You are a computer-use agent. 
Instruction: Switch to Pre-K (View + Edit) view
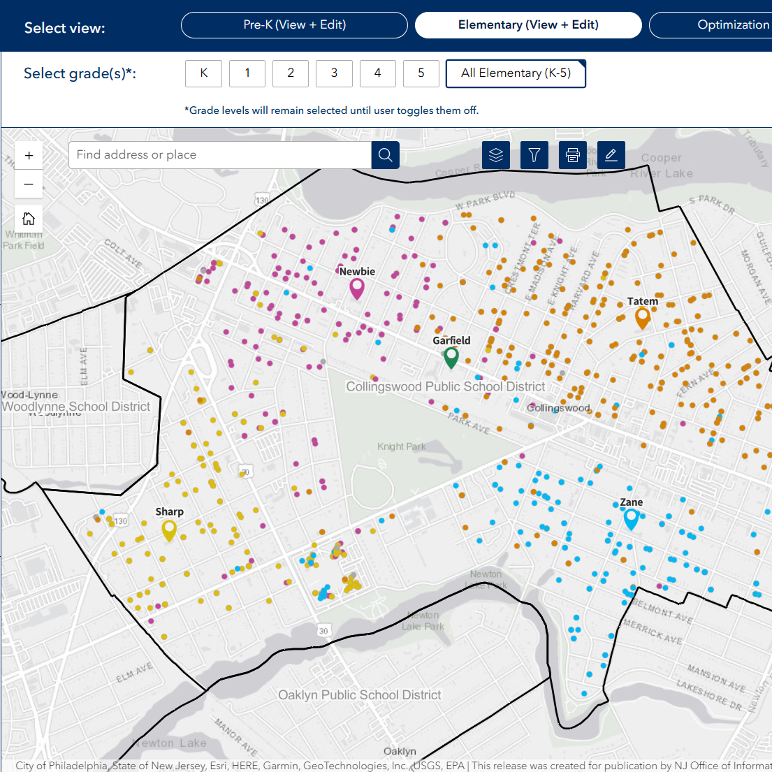(x=294, y=25)
